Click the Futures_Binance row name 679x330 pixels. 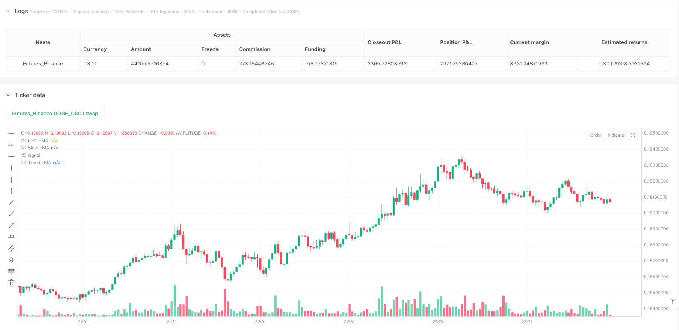click(x=43, y=63)
